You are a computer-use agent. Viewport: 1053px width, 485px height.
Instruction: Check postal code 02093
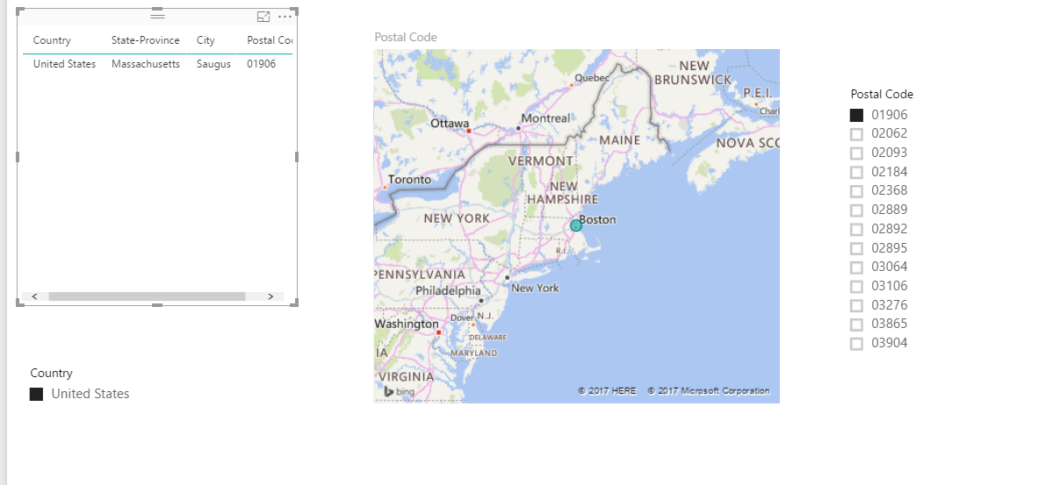coord(856,153)
